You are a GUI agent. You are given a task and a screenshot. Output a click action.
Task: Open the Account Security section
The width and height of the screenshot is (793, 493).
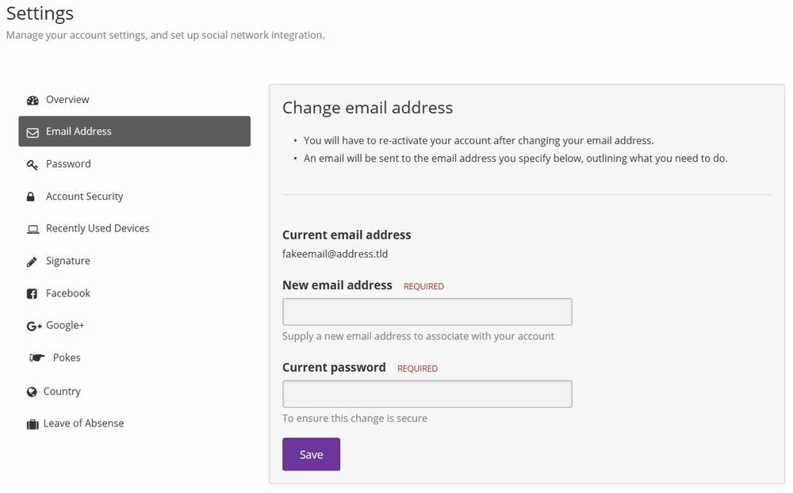coord(85,197)
